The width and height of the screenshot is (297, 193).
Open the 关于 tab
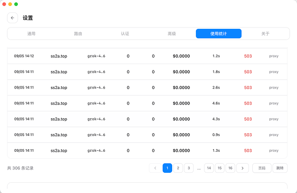266,34
